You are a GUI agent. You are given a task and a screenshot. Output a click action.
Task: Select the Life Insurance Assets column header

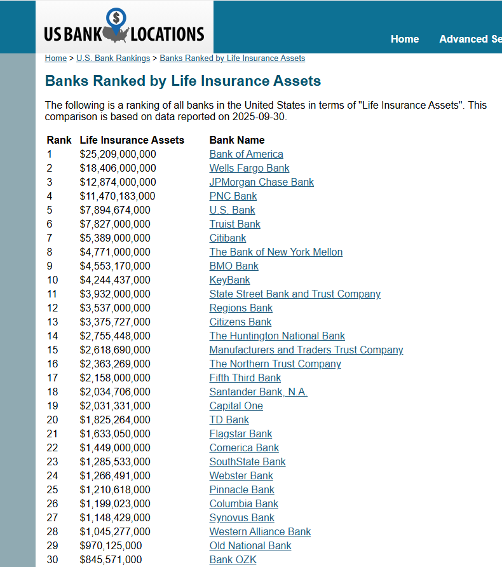(x=132, y=140)
